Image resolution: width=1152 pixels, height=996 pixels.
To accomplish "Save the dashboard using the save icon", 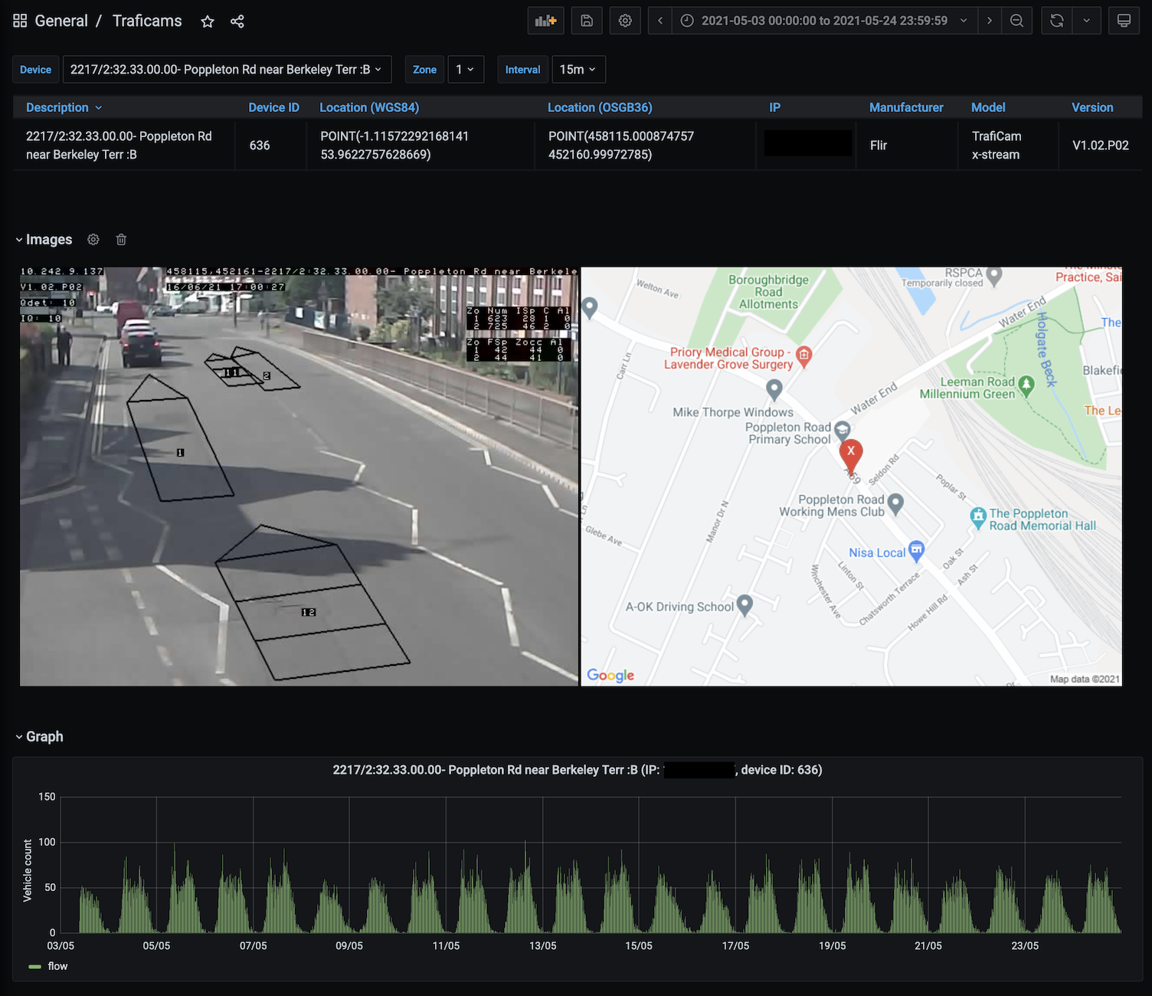I will [x=587, y=21].
